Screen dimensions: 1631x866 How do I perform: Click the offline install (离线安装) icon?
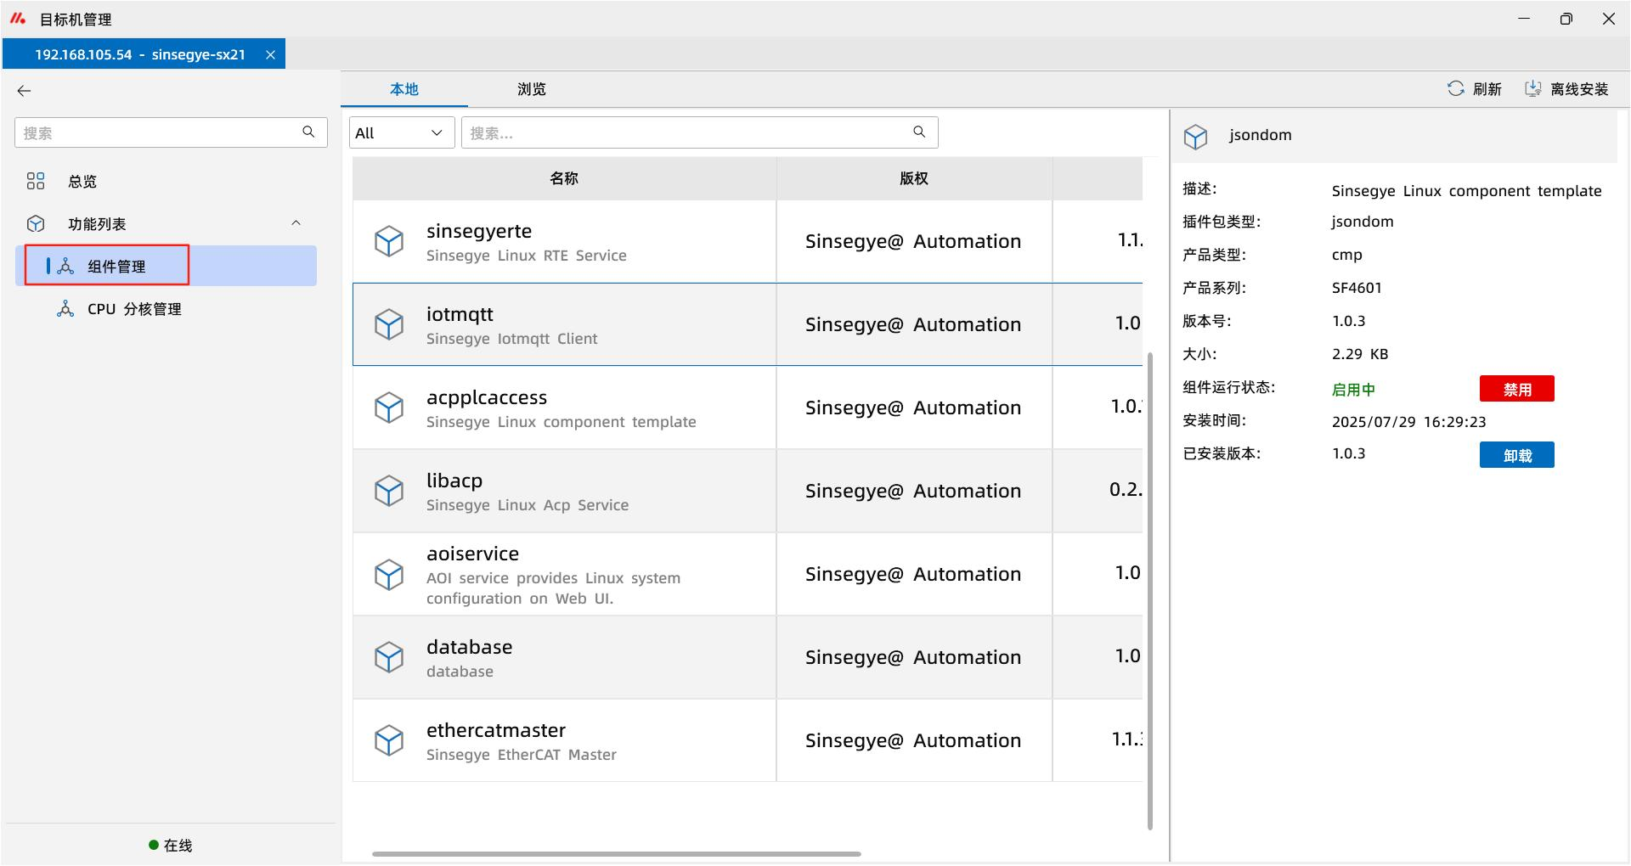[1532, 89]
